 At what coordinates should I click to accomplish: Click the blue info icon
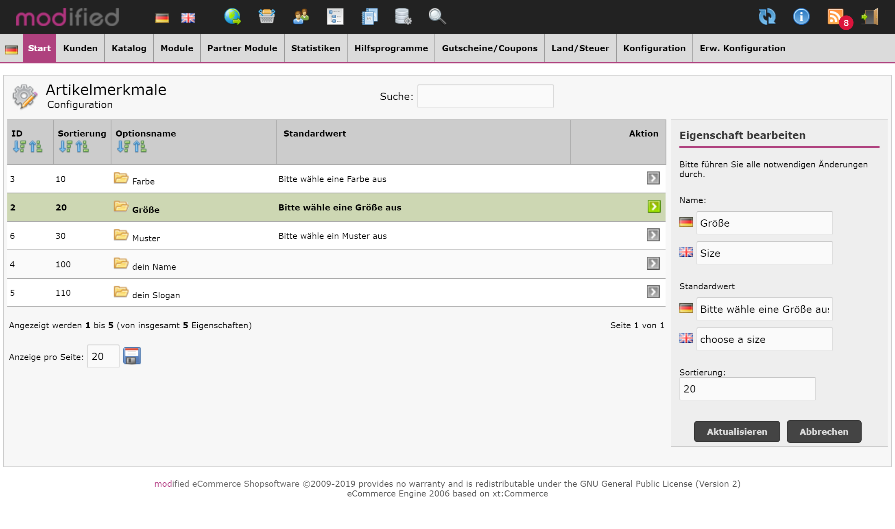[801, 17]
